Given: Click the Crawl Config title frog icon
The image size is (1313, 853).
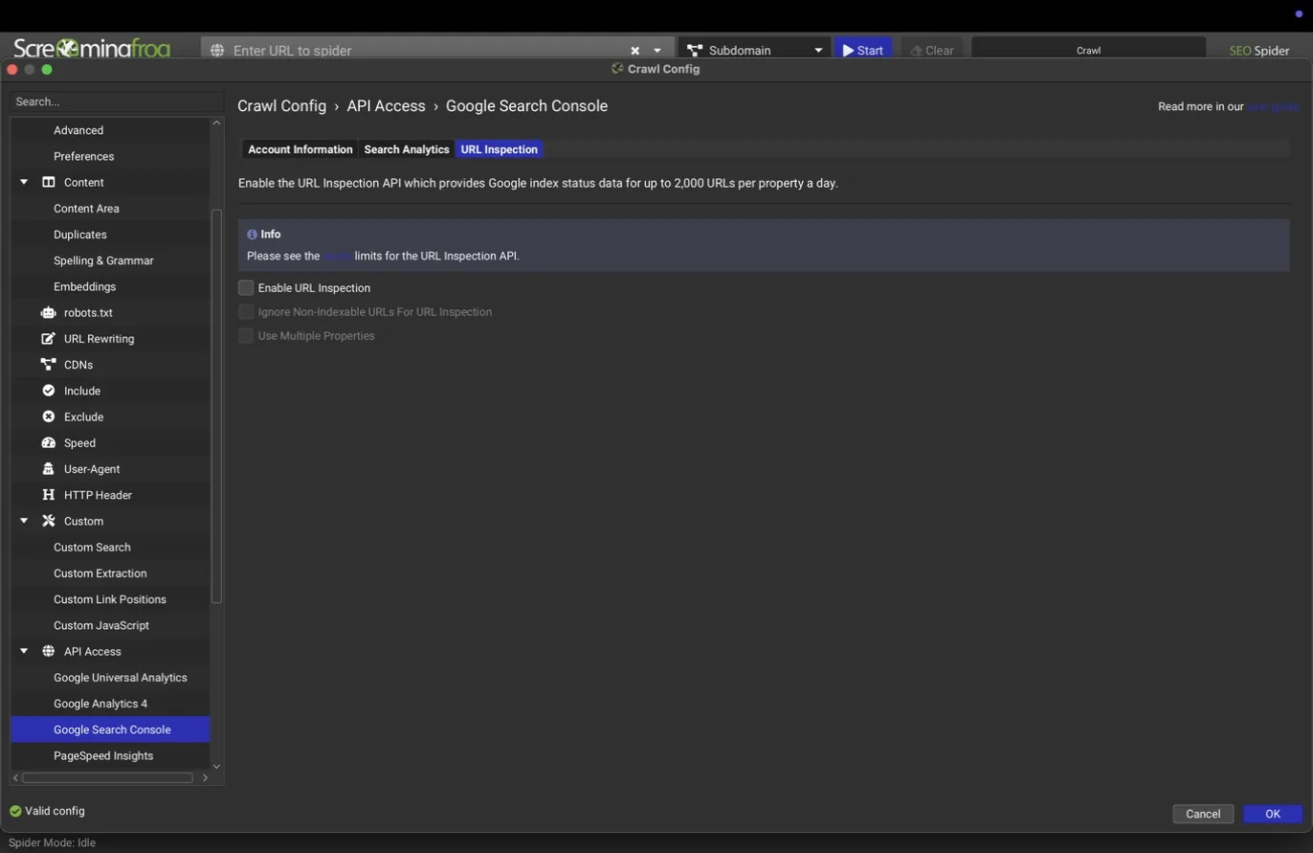Looking at the screenshot, I should click(x=618, y=69).
